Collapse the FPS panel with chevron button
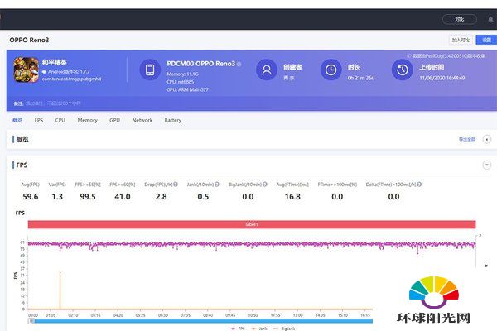Screen dimensions: 497x331 tap(487, 165)
